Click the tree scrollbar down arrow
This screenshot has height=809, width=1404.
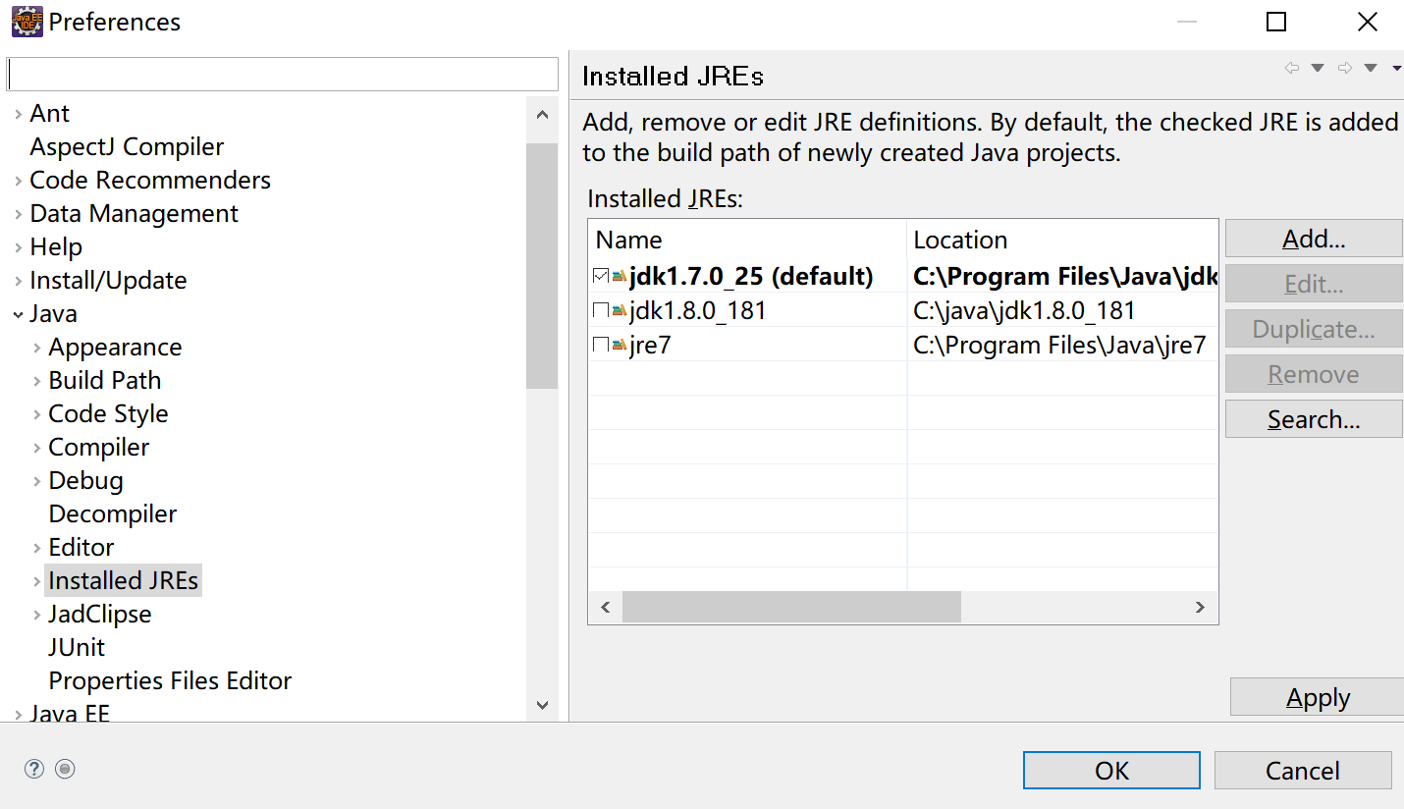click(542, 705)
